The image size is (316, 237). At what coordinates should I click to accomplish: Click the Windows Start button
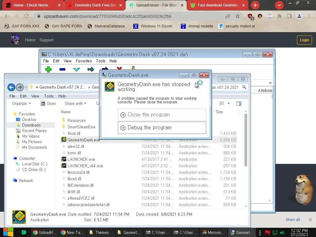point(8,232)
